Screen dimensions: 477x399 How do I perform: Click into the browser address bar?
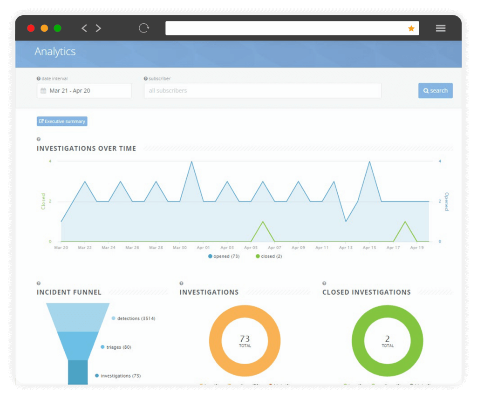284,28
